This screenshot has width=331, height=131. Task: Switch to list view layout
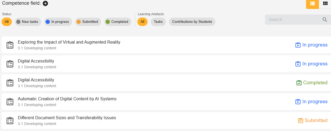(x=312, y=4)
